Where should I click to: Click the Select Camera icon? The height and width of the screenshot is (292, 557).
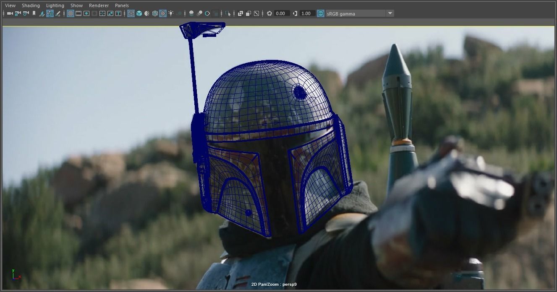click(x=9, y=13)
